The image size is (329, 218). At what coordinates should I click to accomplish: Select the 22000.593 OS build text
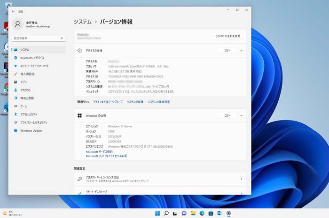tap(114, 142)
